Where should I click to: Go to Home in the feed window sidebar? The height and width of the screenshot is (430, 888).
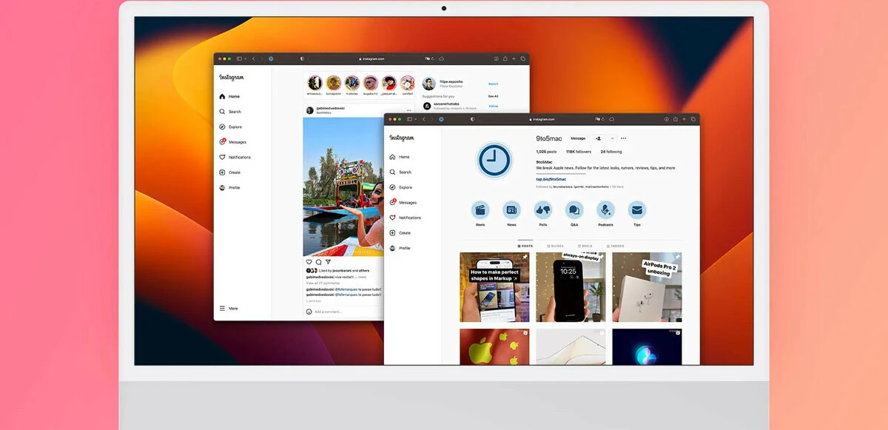pos(229,96)
